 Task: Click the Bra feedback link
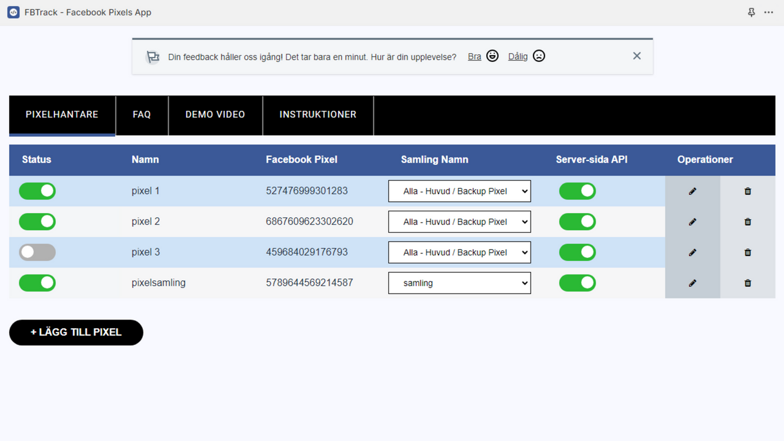[475, 56]
